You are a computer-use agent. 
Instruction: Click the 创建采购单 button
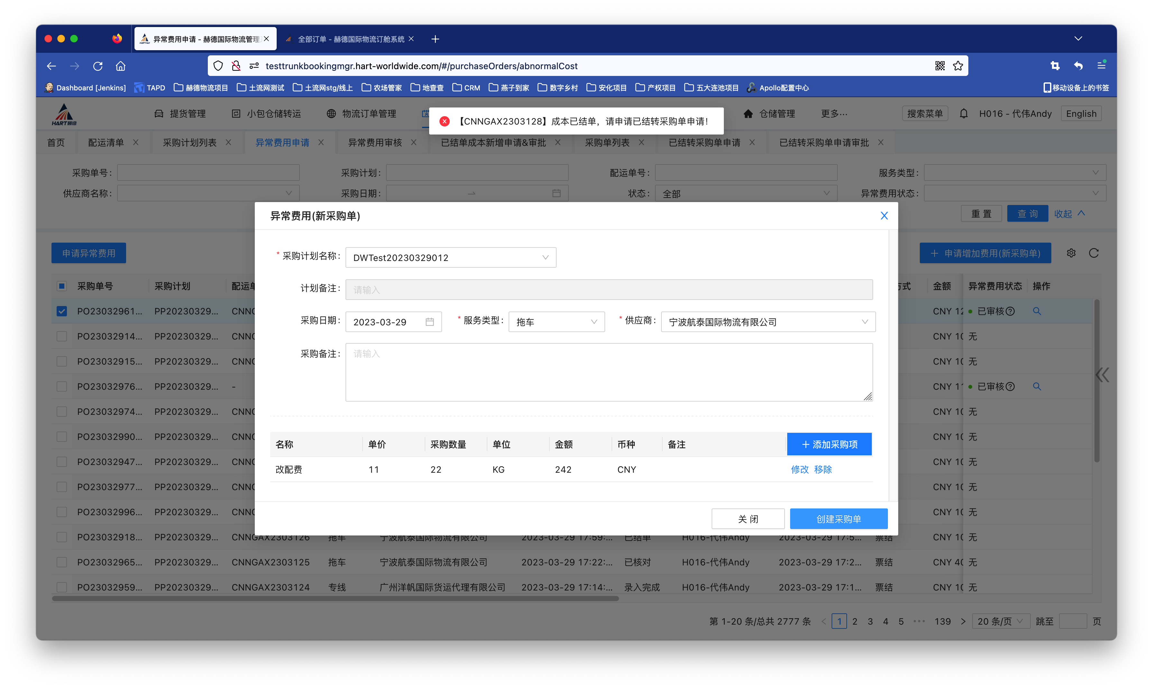(x=838, y=519)
